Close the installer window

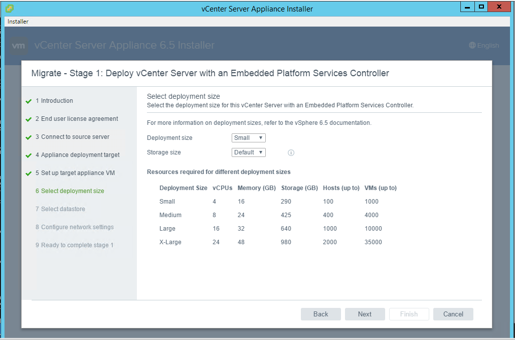pos(499,7)
